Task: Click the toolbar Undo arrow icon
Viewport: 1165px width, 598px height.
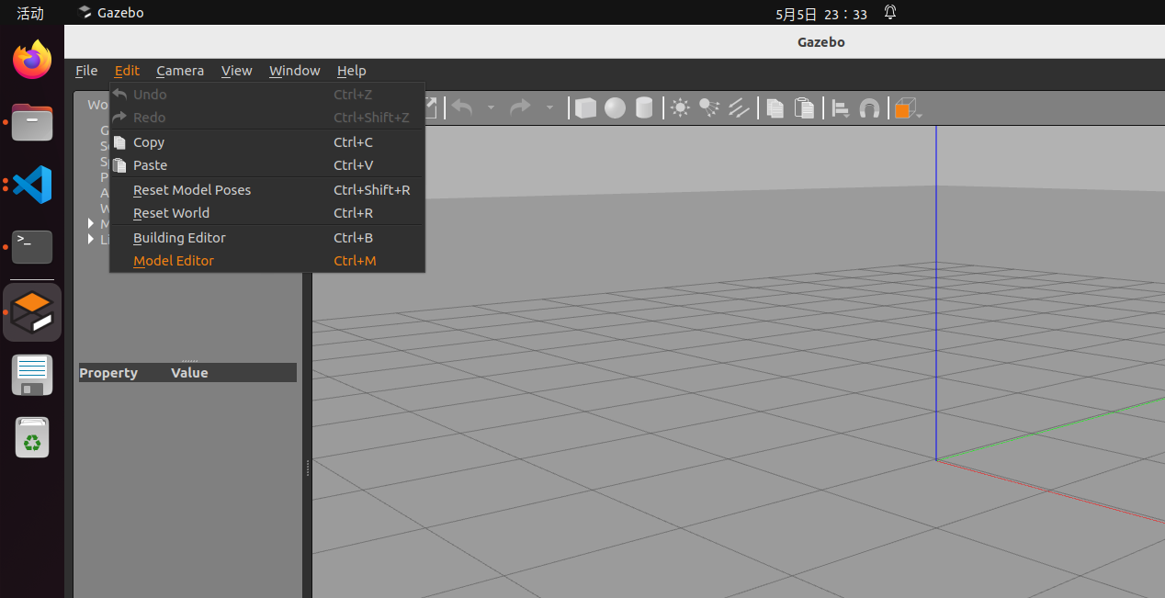Action: pos(462,108)
